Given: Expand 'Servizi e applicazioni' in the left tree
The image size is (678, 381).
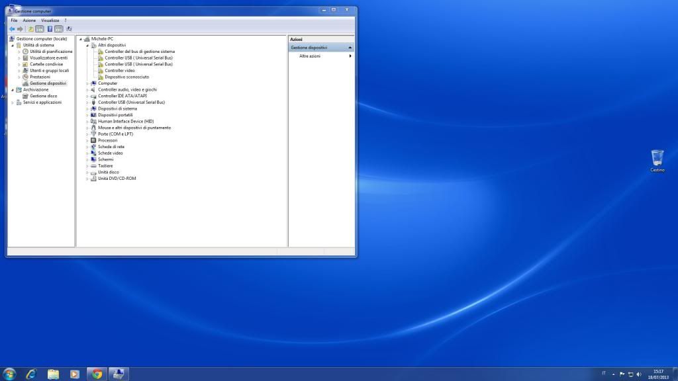Looking at the screenshot, I should (12, 103).
